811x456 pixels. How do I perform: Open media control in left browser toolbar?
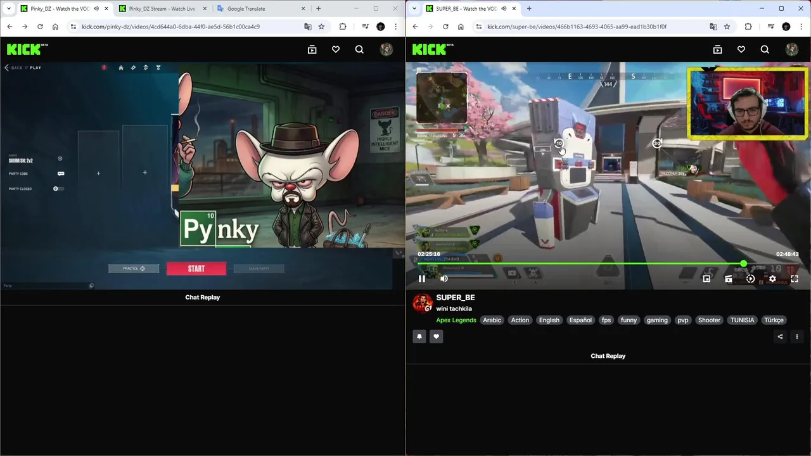pyautogui.click(x=365, y=27)
